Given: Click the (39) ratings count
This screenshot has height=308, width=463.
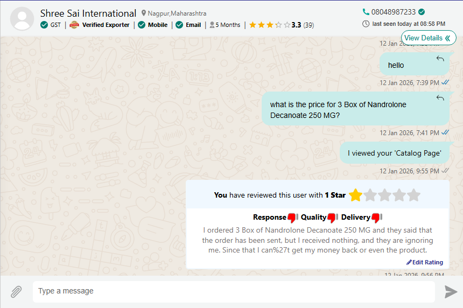Looking at the screenshot, I should point(308,25).
